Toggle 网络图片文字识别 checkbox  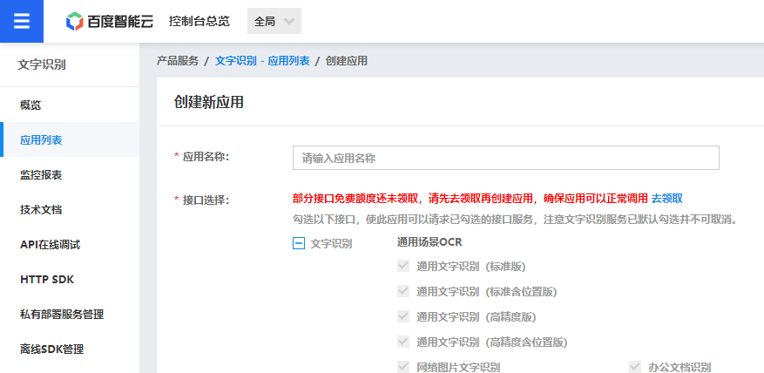(403, 367)
